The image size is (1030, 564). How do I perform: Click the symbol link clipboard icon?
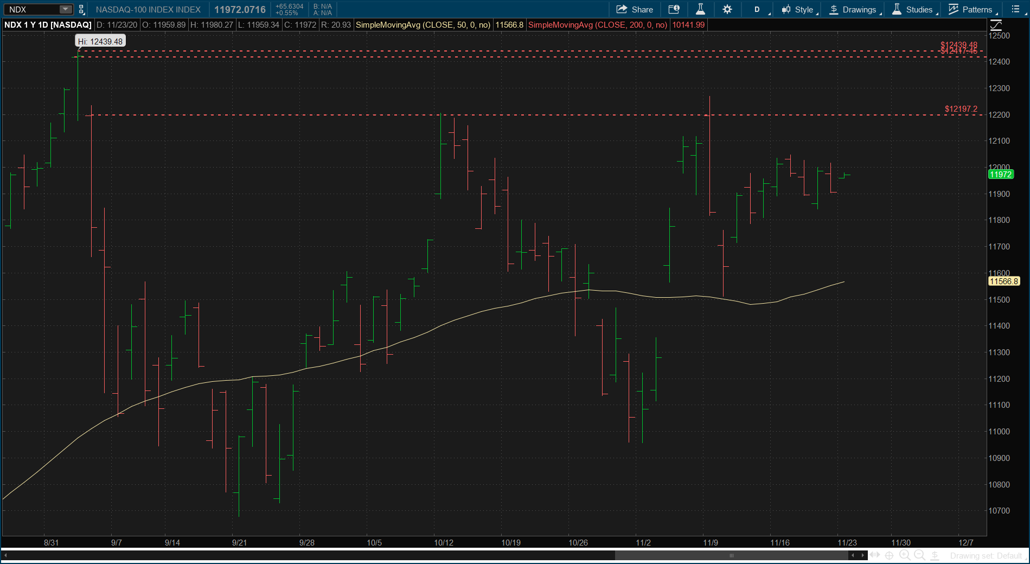pos(81,9)
